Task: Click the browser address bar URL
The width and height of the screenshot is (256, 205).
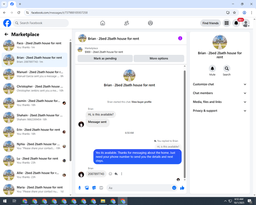Action: (x=59, y=13)
